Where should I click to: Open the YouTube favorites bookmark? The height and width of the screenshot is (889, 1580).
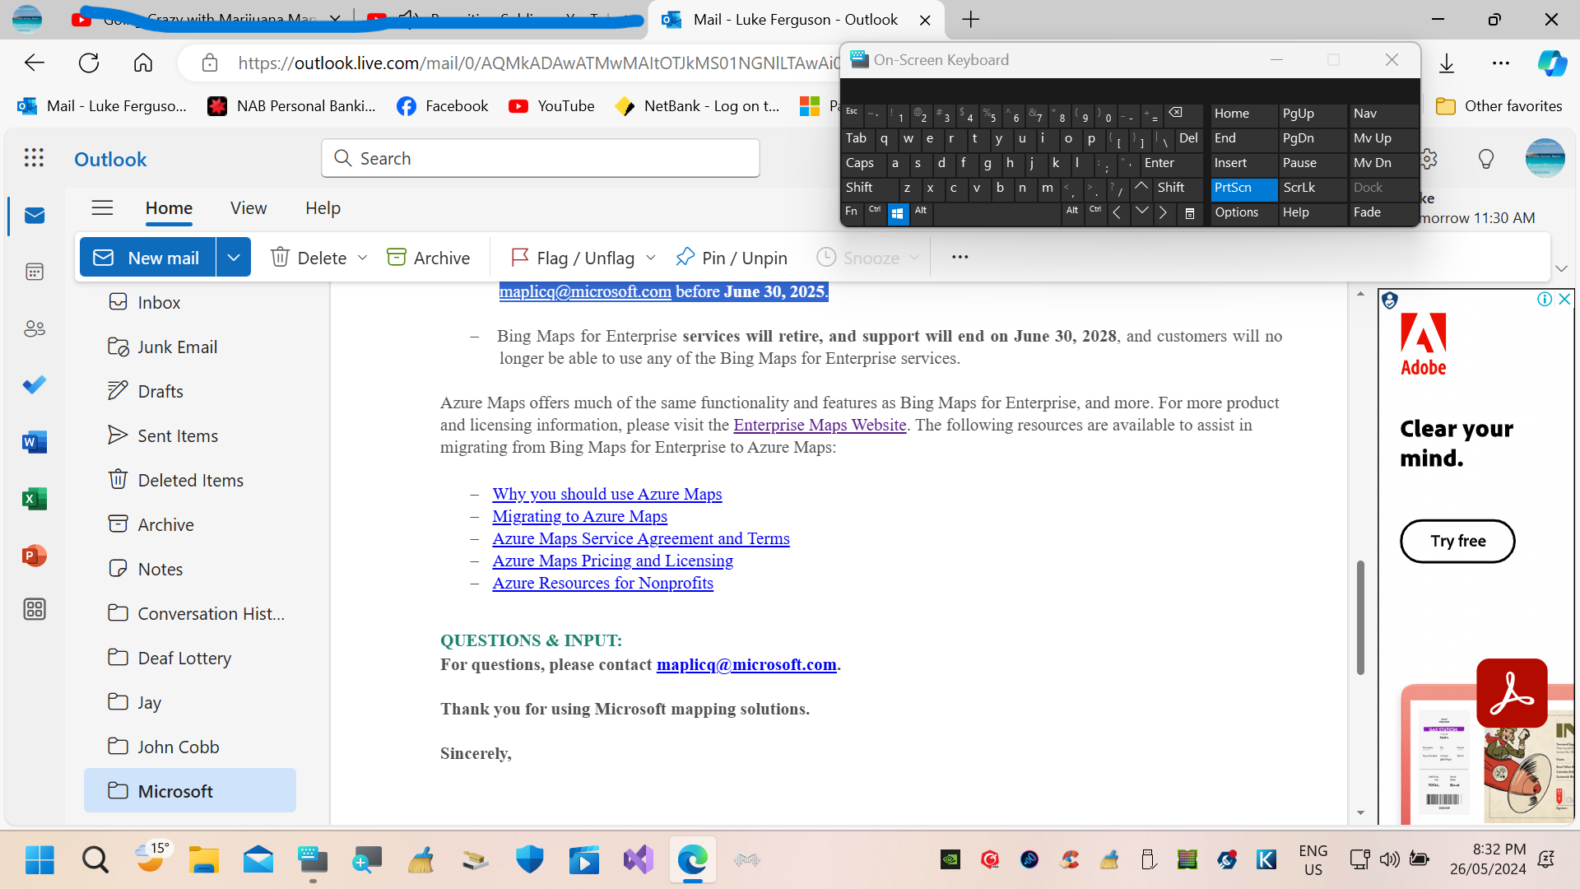551,106
